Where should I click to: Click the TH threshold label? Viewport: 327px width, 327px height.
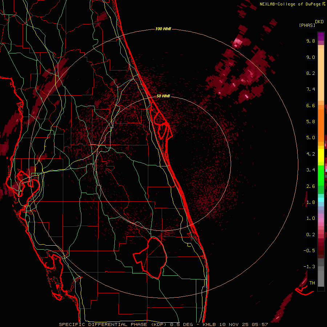312,283
